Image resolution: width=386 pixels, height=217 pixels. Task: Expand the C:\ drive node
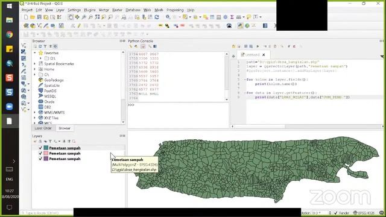click(x=35, y=75)
